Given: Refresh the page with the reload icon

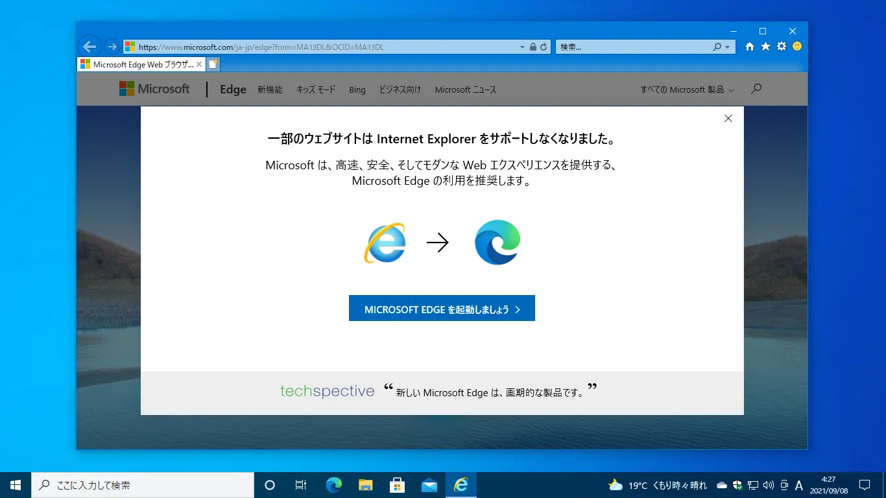Looking at the screenshot, I should point(544,47).
